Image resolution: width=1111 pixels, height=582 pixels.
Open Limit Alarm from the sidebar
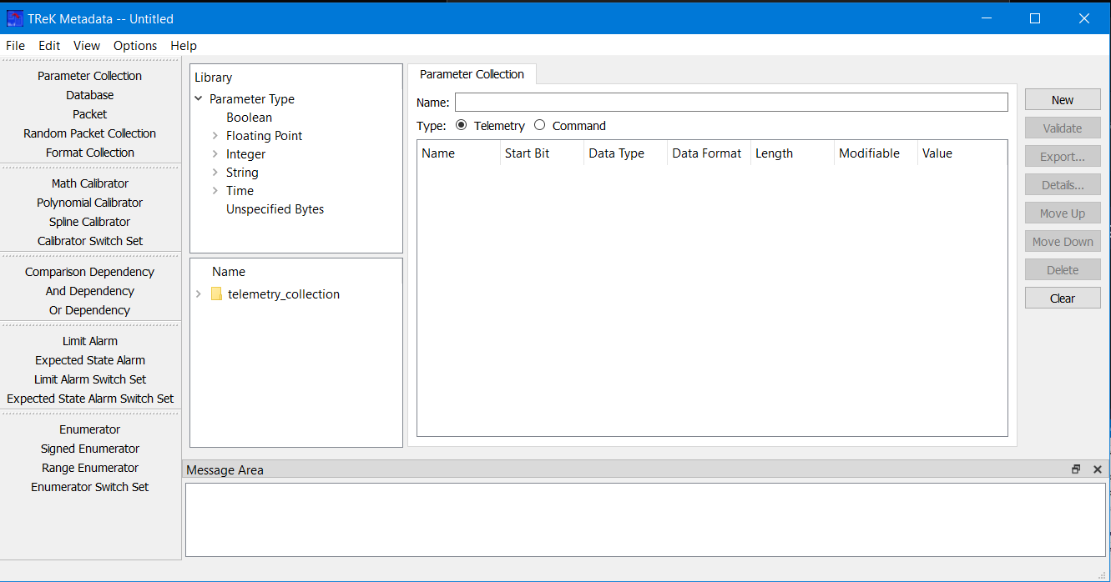tap(89, 341)
